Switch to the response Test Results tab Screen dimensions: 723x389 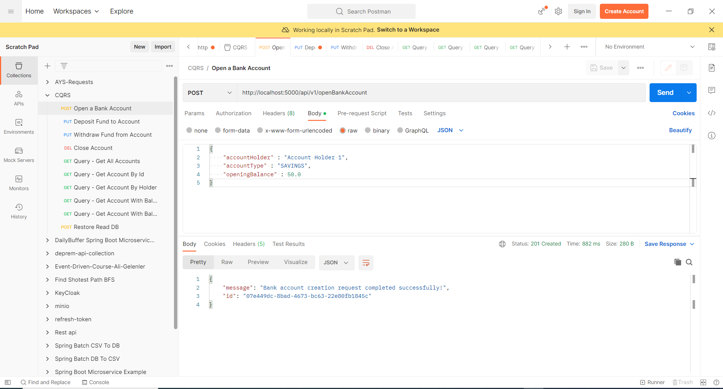288,244
